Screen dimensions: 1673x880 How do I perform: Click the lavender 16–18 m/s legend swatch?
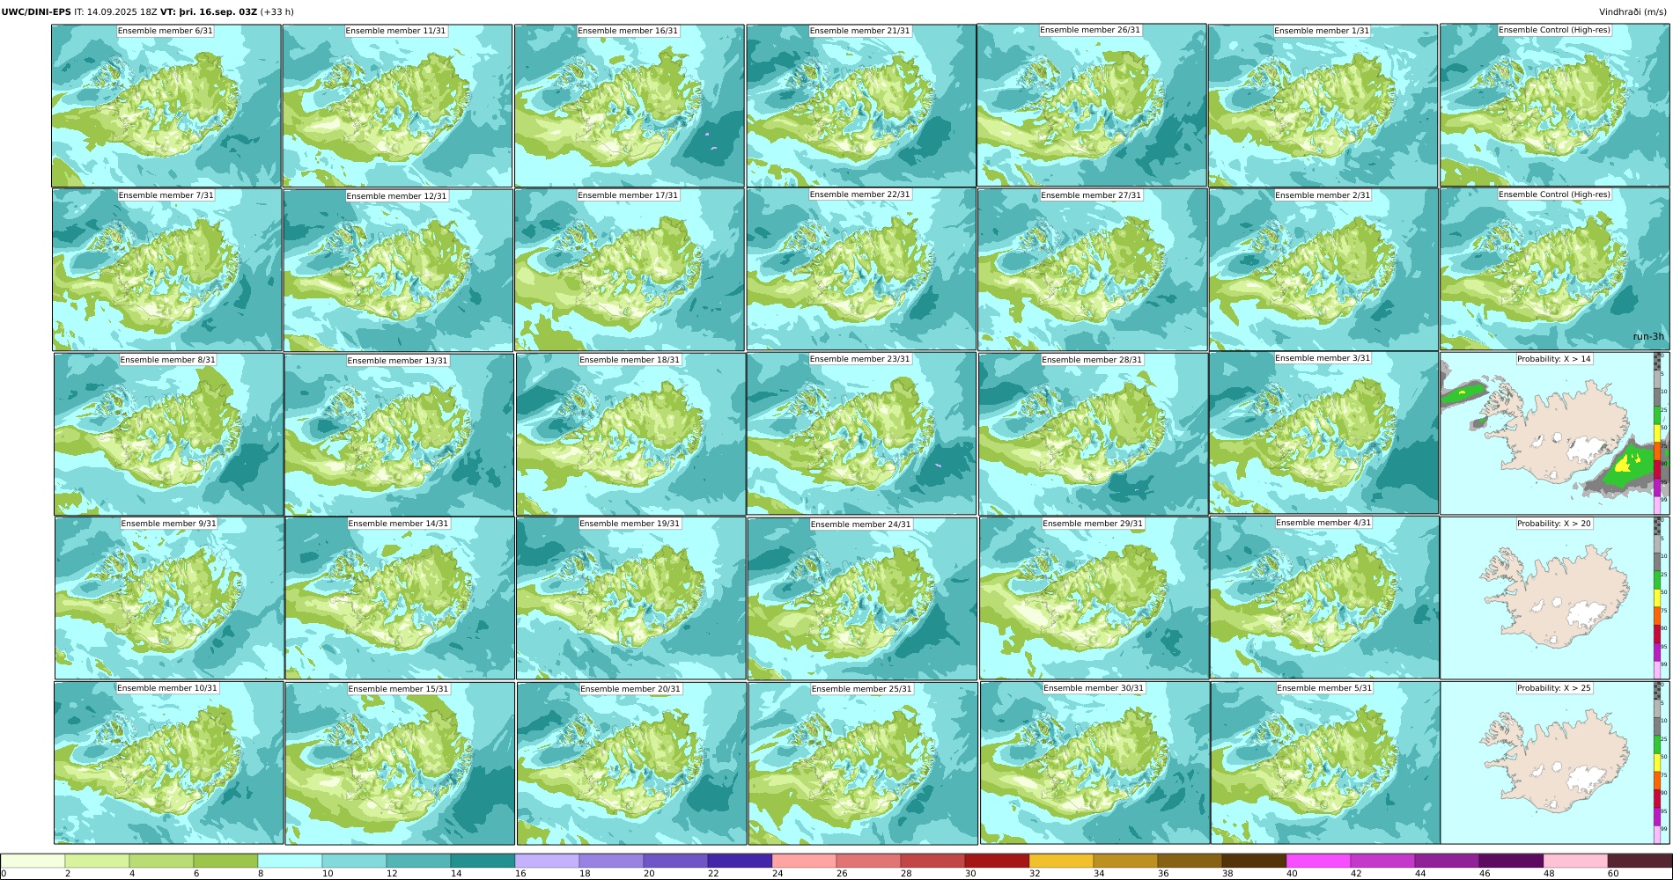(547, 861)
